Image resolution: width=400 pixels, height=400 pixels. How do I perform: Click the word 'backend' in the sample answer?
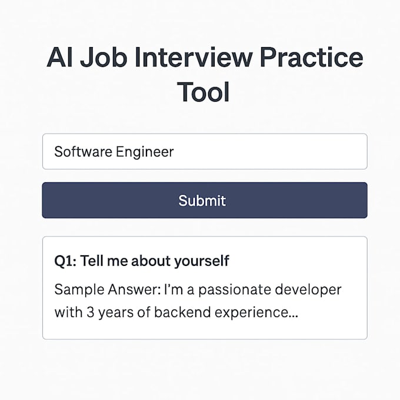pos(183,312)
